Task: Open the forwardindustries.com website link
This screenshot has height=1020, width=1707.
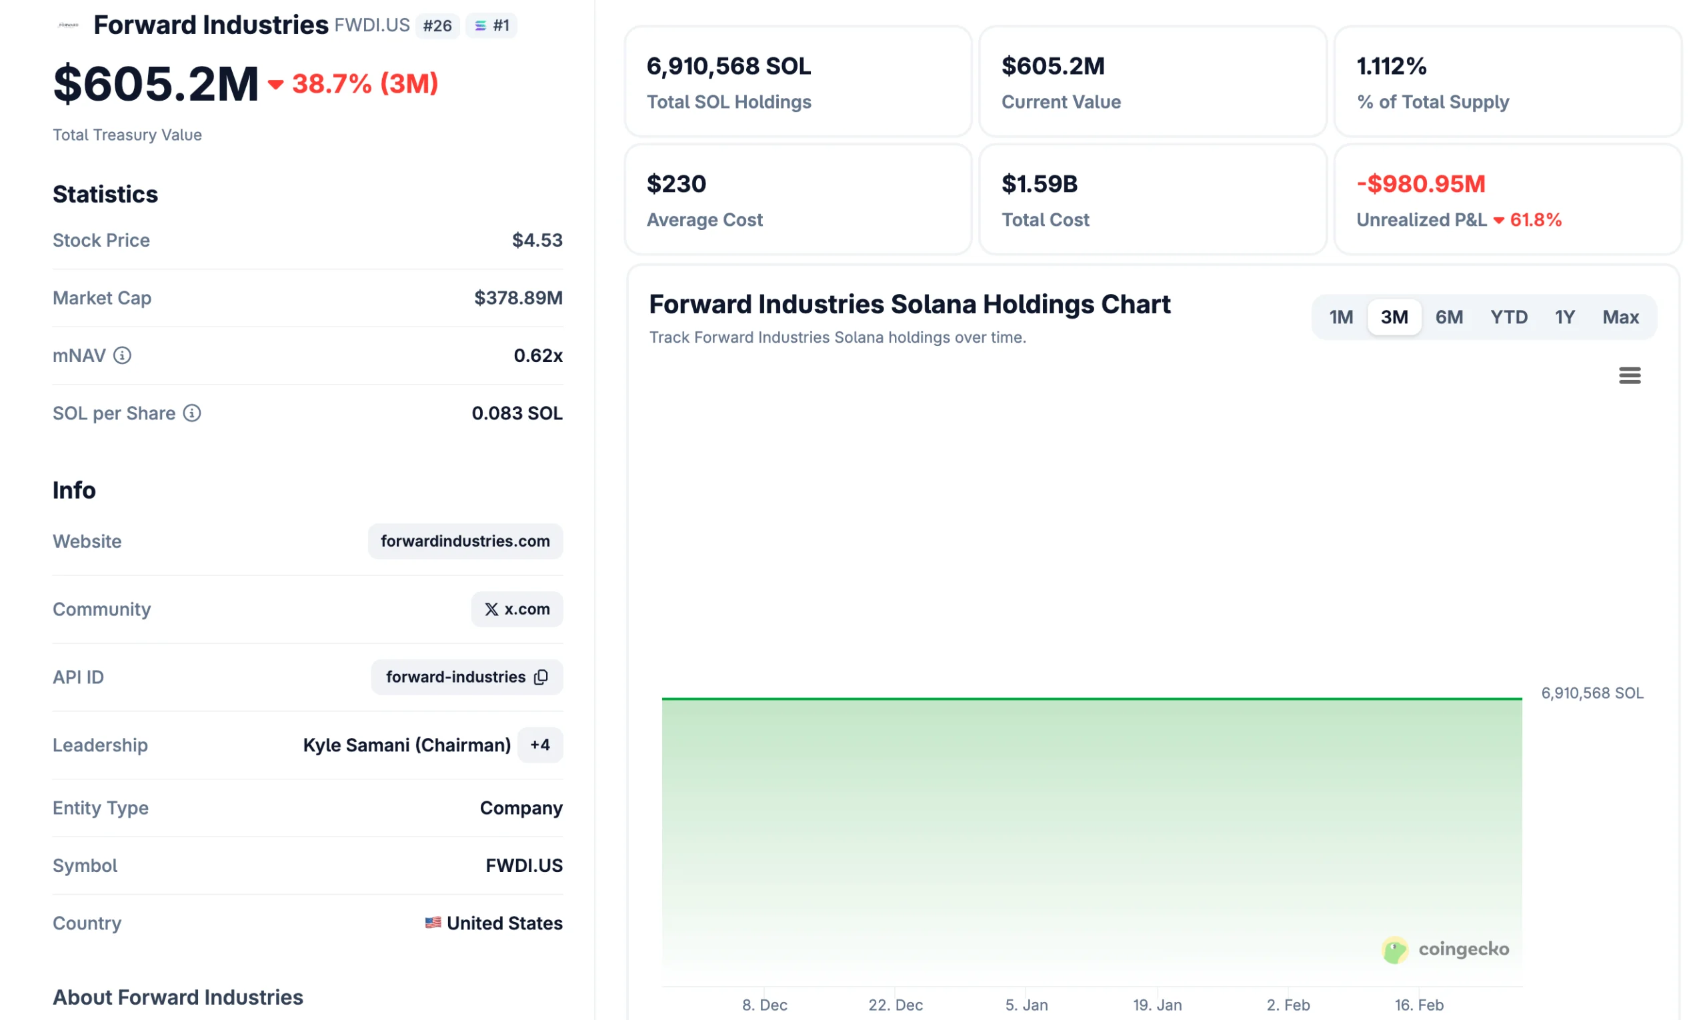Action: coord(465,541)
